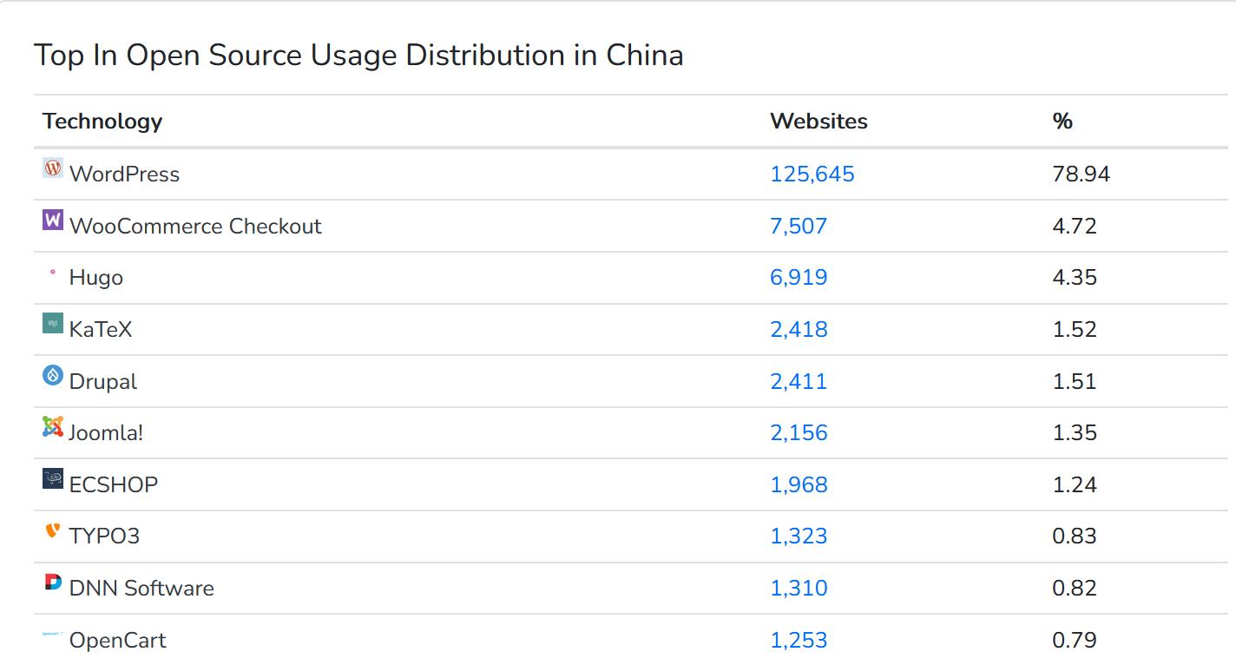Click the Technology column header
This screenshot has width=1236, height=665.
coord(102,122)
